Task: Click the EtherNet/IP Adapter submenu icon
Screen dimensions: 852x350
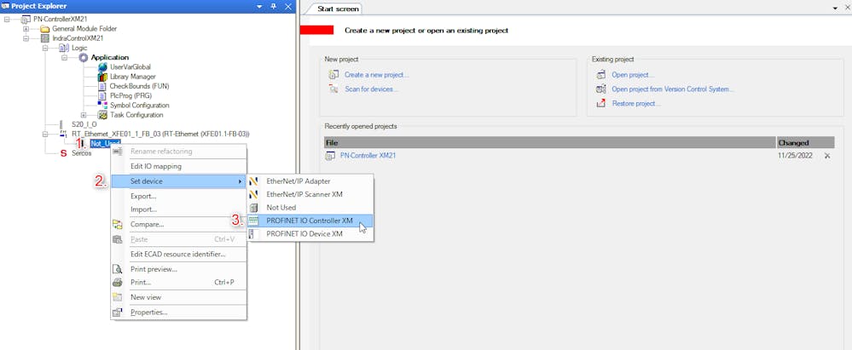Action: (254, 181)
